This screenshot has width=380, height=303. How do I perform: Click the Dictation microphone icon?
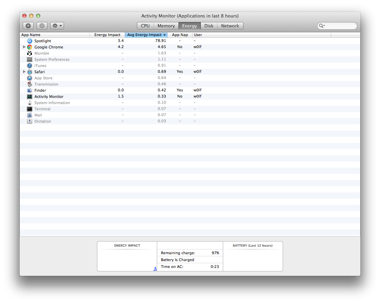30,121
